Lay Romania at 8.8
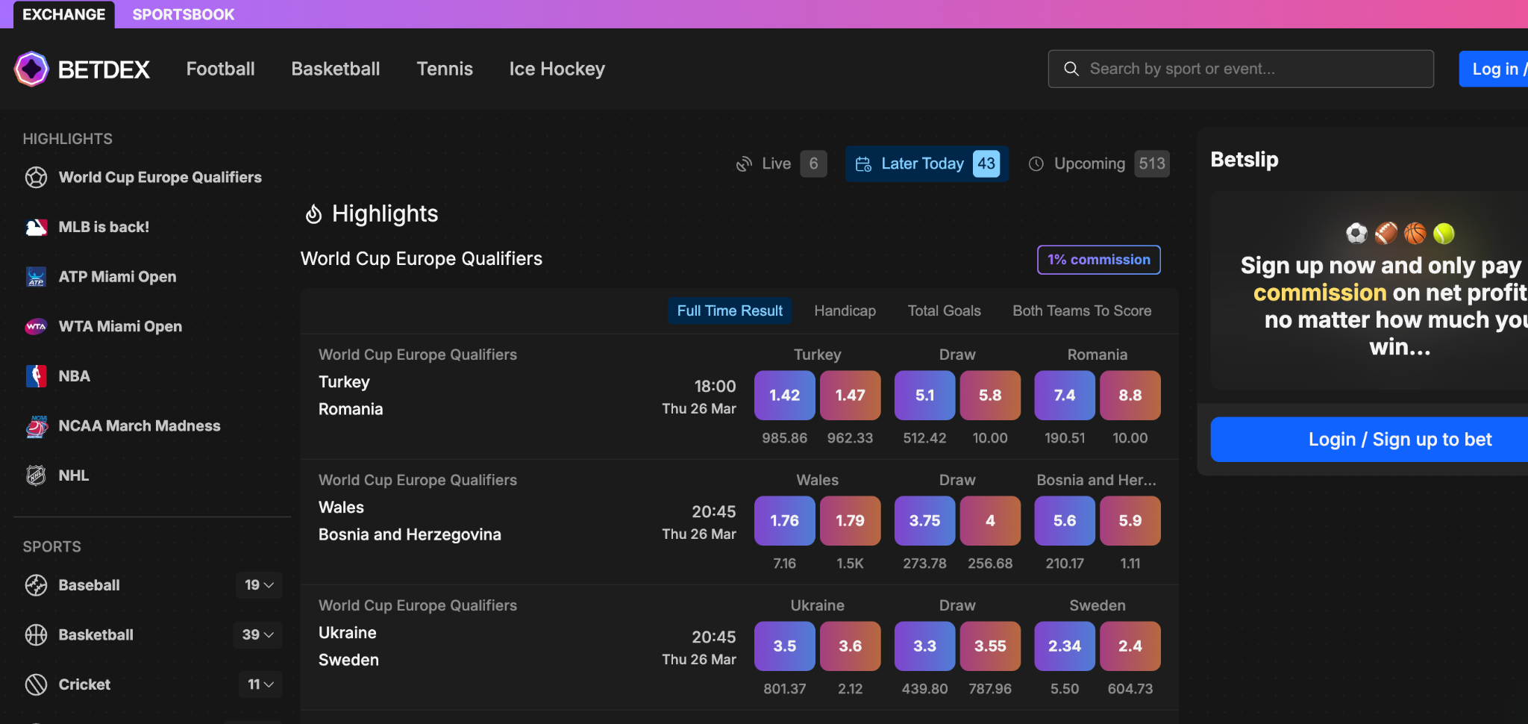This screenshot has width=1528, height=724. click(x=1130, y=396)
